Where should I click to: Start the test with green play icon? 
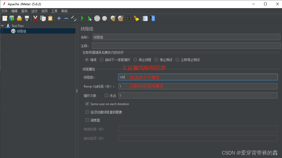82,18
